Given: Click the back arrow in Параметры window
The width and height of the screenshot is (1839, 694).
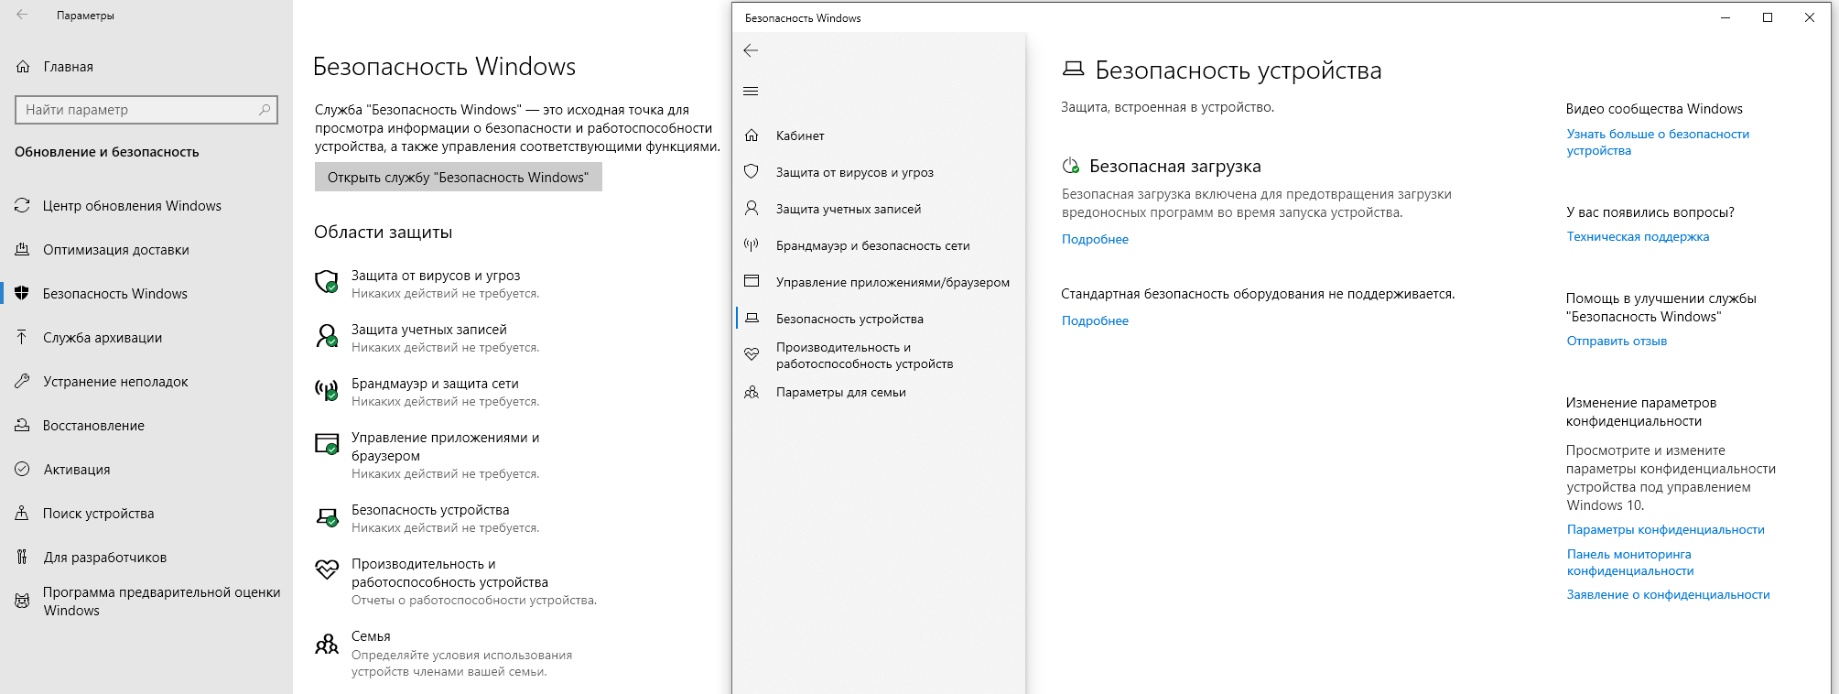Looking at the screenshot, I should click(x=22, y=15).
